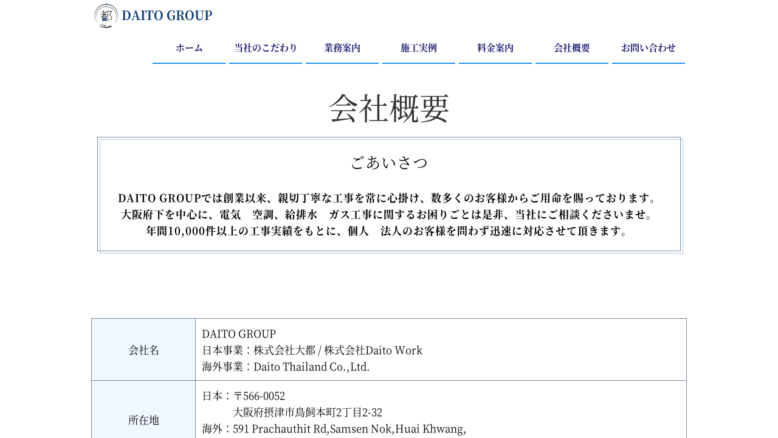778x438 pixels.
Task: Click the 日本事業 company names line
Action: tap(312, 350)
